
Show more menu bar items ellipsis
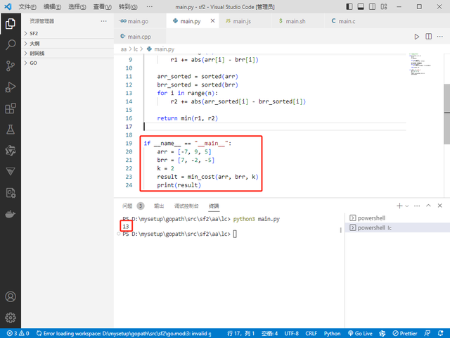pos(150,6)
